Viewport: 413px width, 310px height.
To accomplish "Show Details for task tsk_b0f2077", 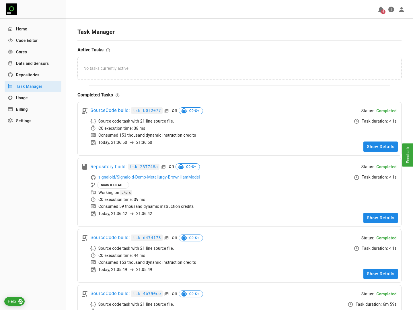I will pos(380,147).
